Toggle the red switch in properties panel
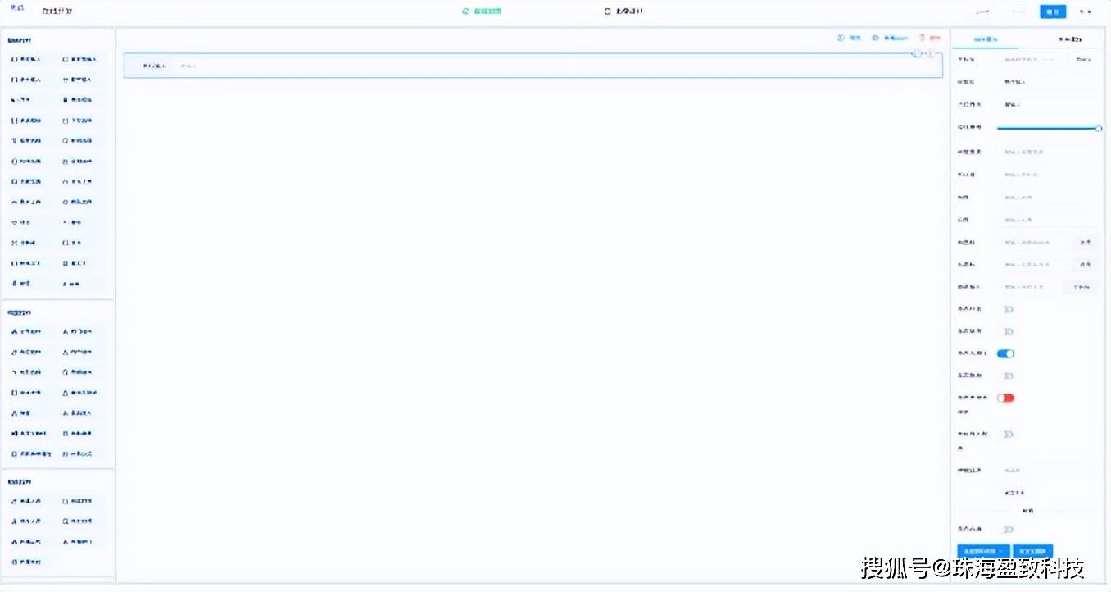Image resolution: width=1111 pixels, height=592 pixels. click(1005, 398)
